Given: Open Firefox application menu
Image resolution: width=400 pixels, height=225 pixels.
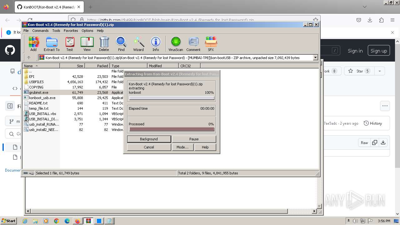Looking at the screenshot, I should click(392, 20).
